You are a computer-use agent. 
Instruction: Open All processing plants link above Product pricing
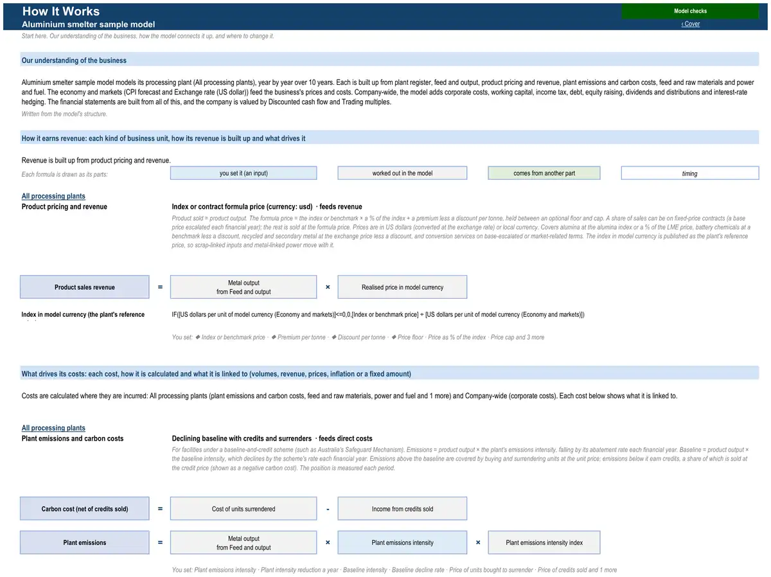pyautogui.click(x=53, y=196)
